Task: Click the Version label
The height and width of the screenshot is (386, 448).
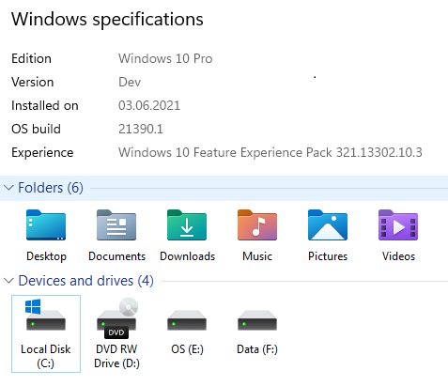Action: 33,82
